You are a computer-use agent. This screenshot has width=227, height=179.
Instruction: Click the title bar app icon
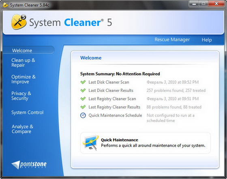pyautogui.click(x=6, y=5)
